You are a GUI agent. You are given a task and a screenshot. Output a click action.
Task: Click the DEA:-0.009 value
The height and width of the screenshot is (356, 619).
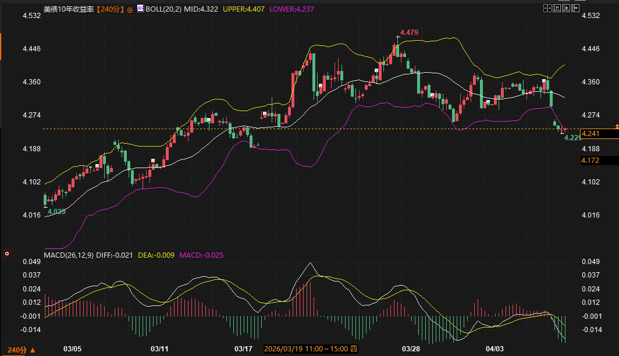coord(156,255)
